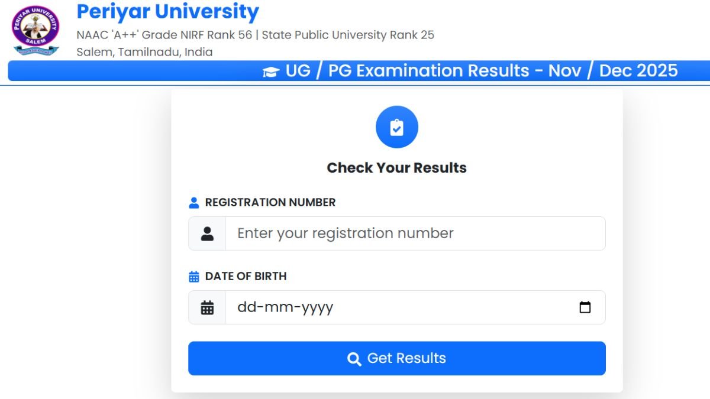Click the person icon inside the registration field
Viewport: 710px width, 399px height.
(x=206, y=233)
